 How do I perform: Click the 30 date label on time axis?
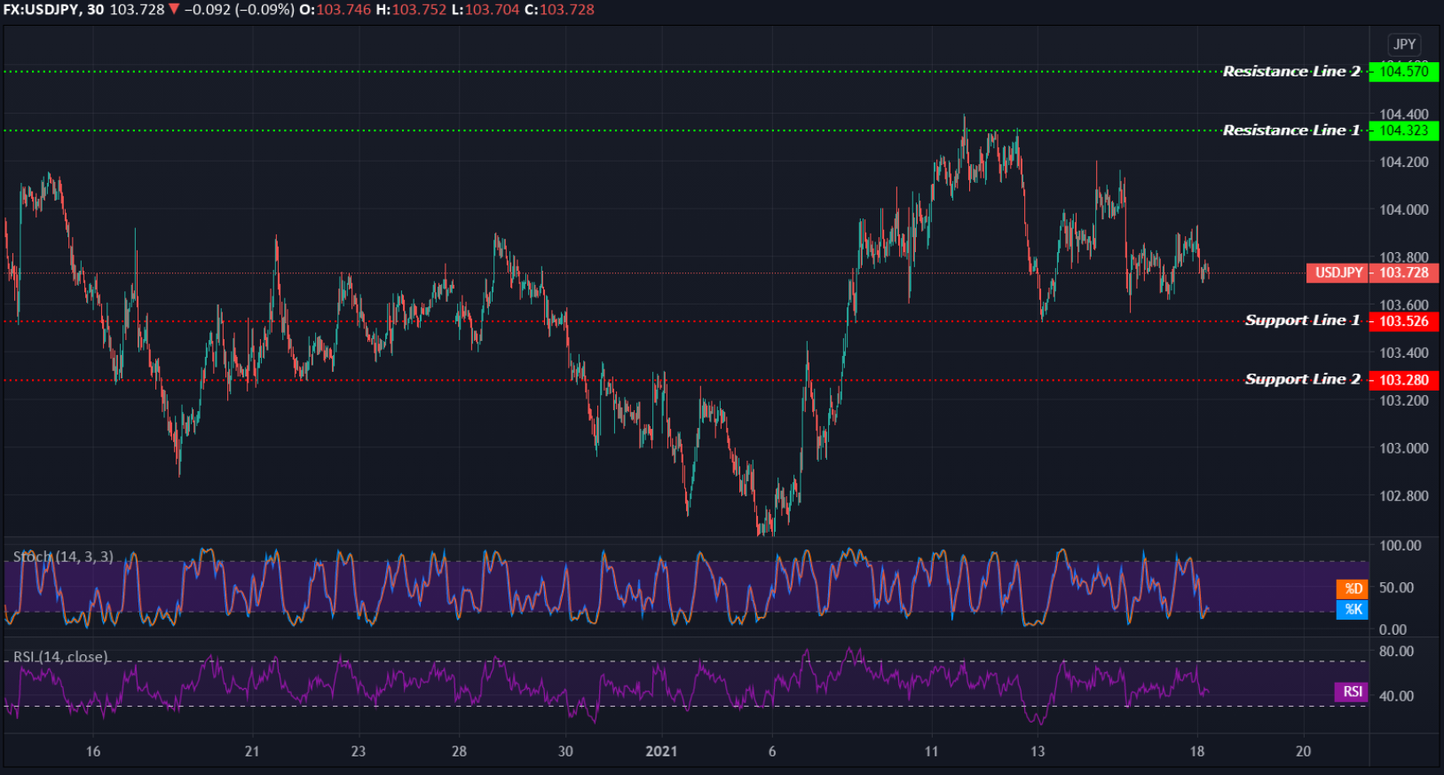point(565,751)
